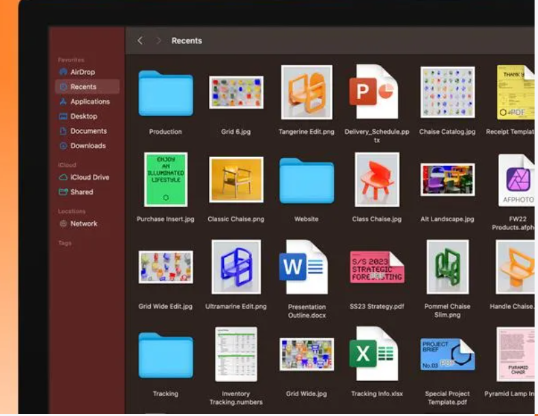Open the Presentation Outline Word document icon

click(x=304, y=267)
